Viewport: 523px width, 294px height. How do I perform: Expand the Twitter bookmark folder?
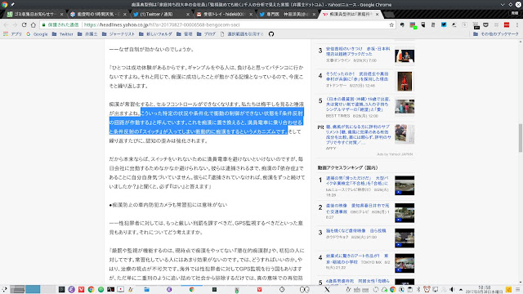[63, 34]
